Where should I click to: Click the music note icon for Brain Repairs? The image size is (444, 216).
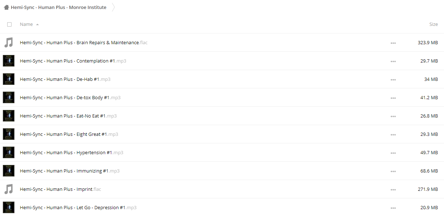click(8, 42)
